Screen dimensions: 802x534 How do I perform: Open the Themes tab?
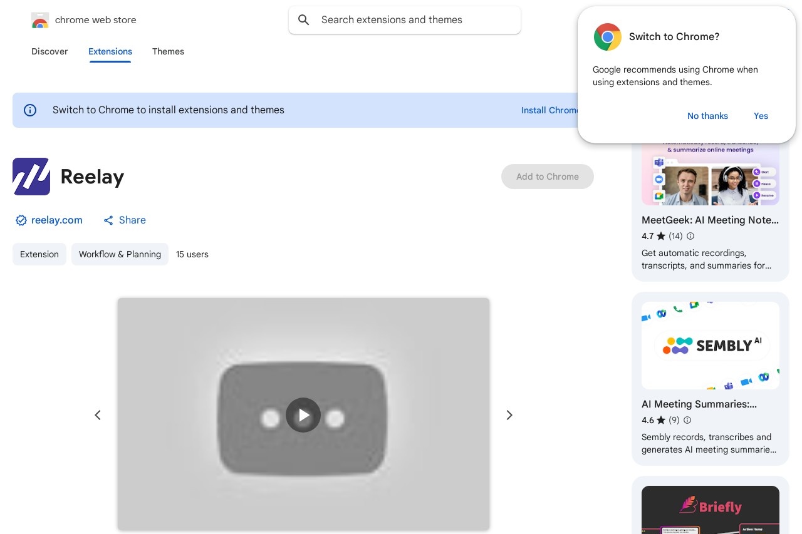tap(168, 51)
